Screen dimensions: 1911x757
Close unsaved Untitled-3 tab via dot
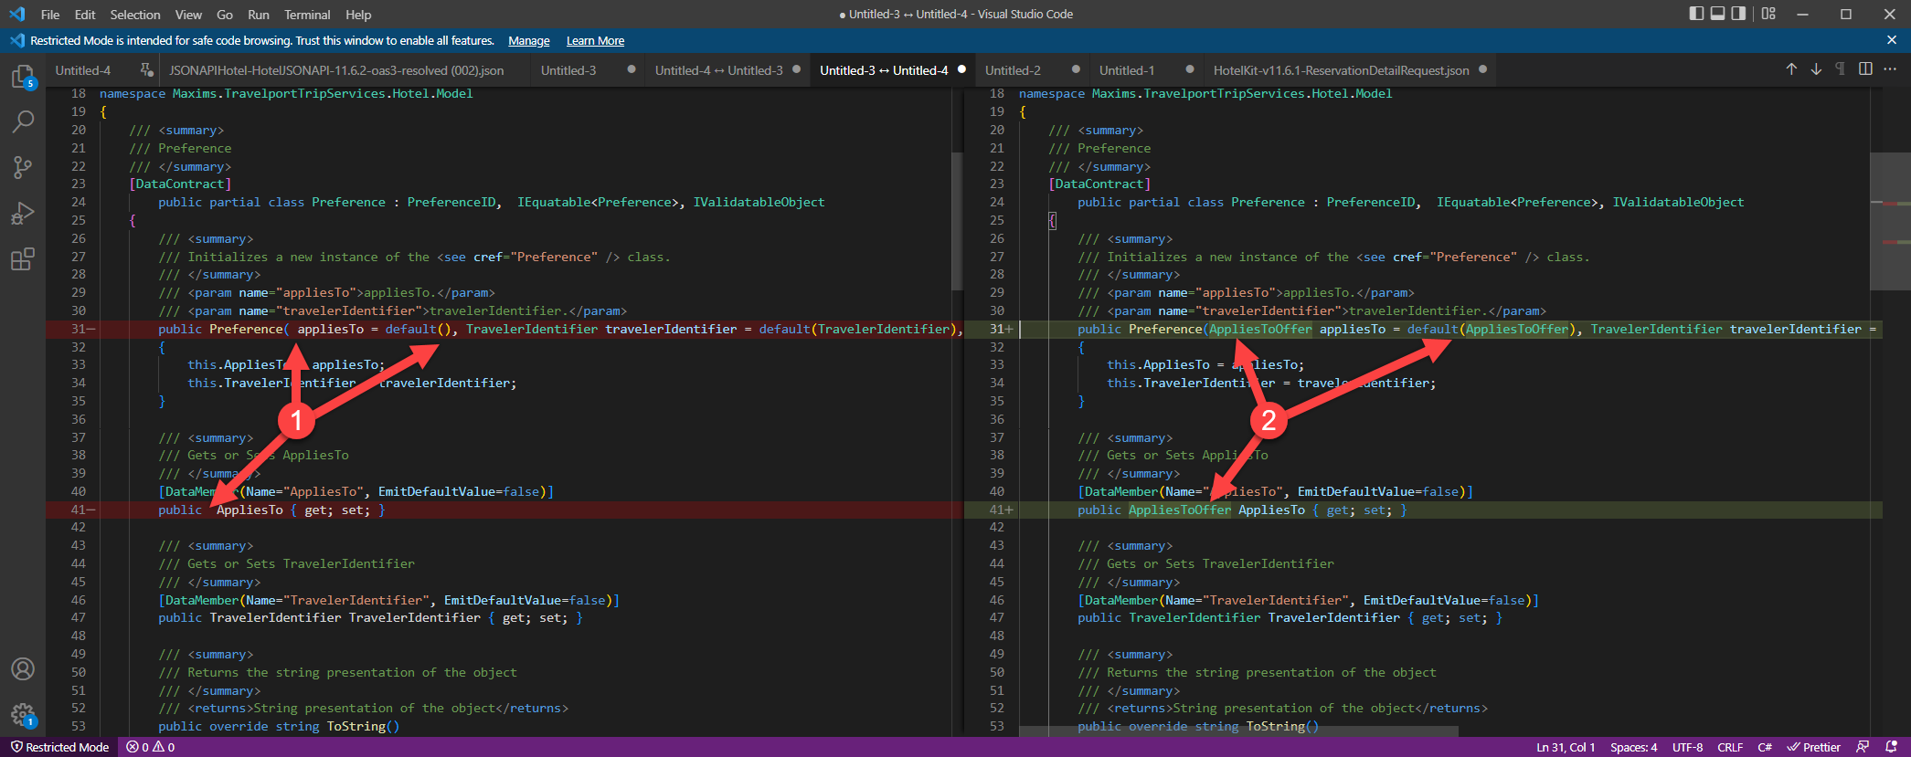tap(632, 69)
